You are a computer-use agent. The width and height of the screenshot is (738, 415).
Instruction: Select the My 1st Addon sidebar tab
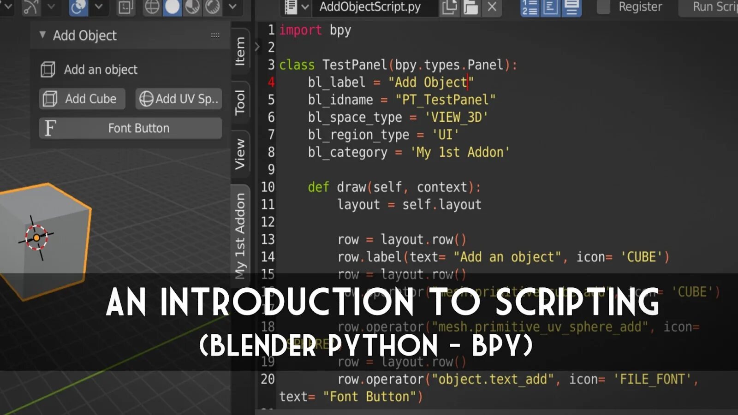(x=240, y=236)
